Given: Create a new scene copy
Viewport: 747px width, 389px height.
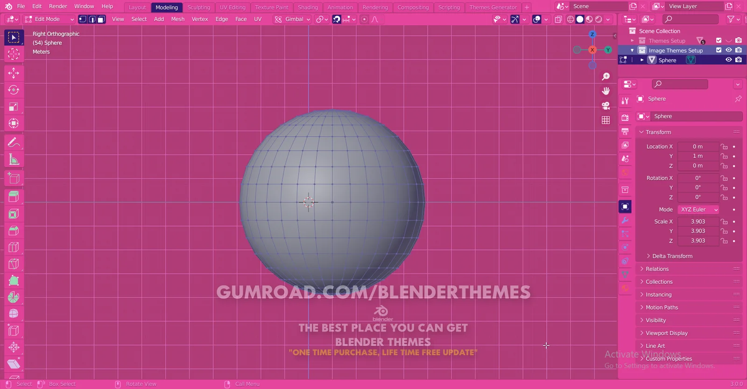Looking at the screenshot, I should (x=633, y=7).
